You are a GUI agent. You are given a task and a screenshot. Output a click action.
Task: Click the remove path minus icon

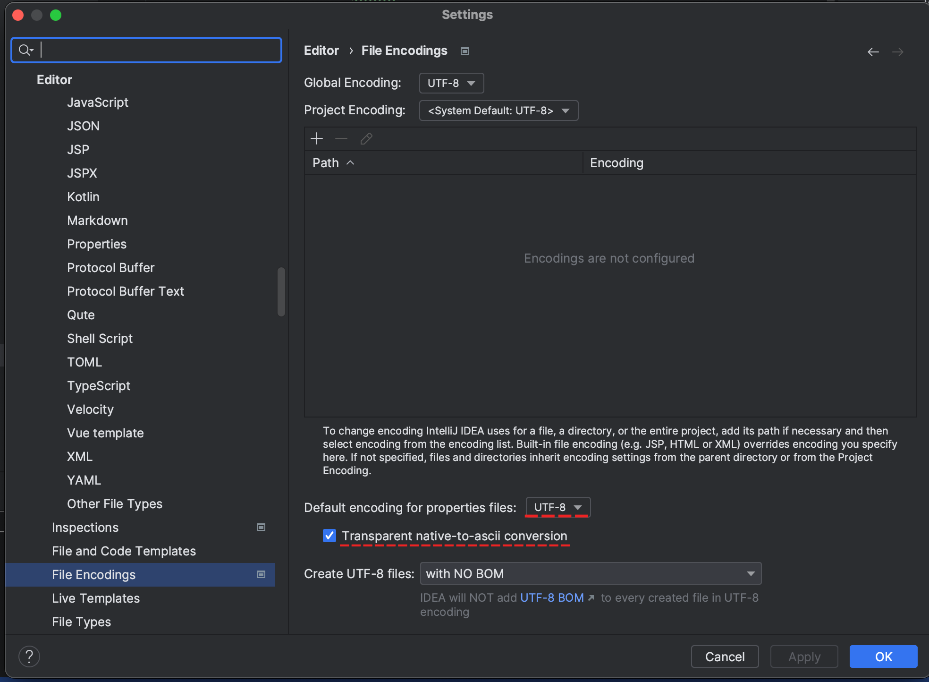(341, 138)
